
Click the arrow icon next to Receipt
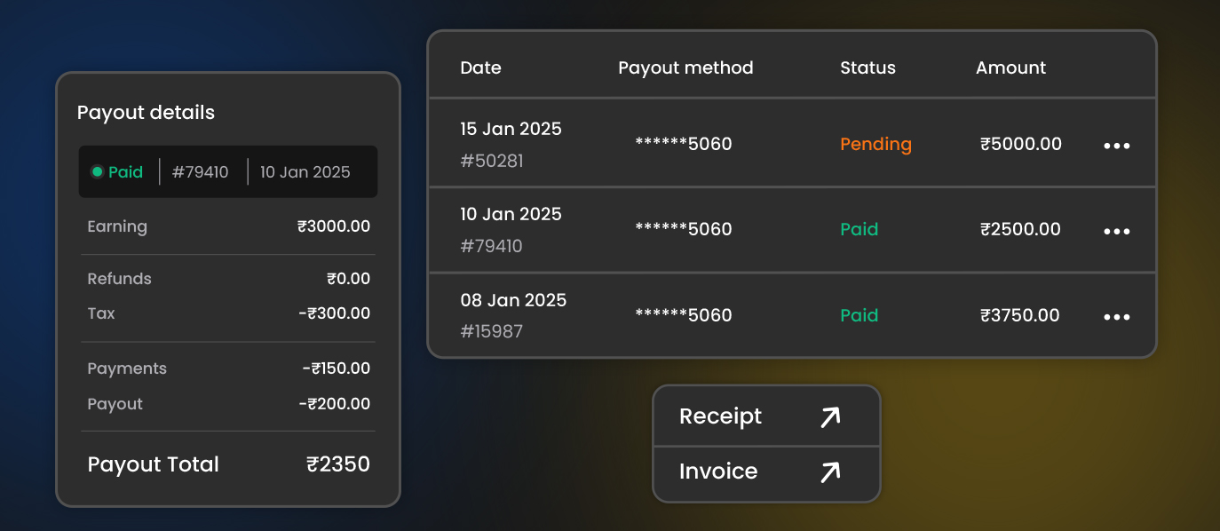pos(829,416)
